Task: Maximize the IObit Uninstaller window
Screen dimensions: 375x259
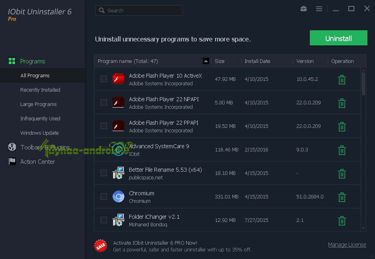Action: pos(351,9)
